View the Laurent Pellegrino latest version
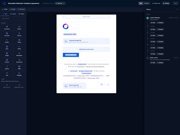 [x=153, y=23]
